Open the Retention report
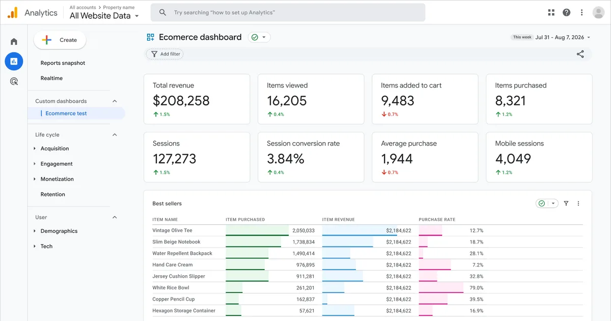Viewport: 611px width, 321px height. [53, 194]
